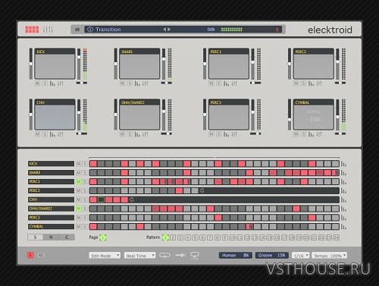Image resolution: width=379 pixels, height=286 pixels.
Task: Open the KICK pad mixer settings icon
Action: (x=61, y=83)
